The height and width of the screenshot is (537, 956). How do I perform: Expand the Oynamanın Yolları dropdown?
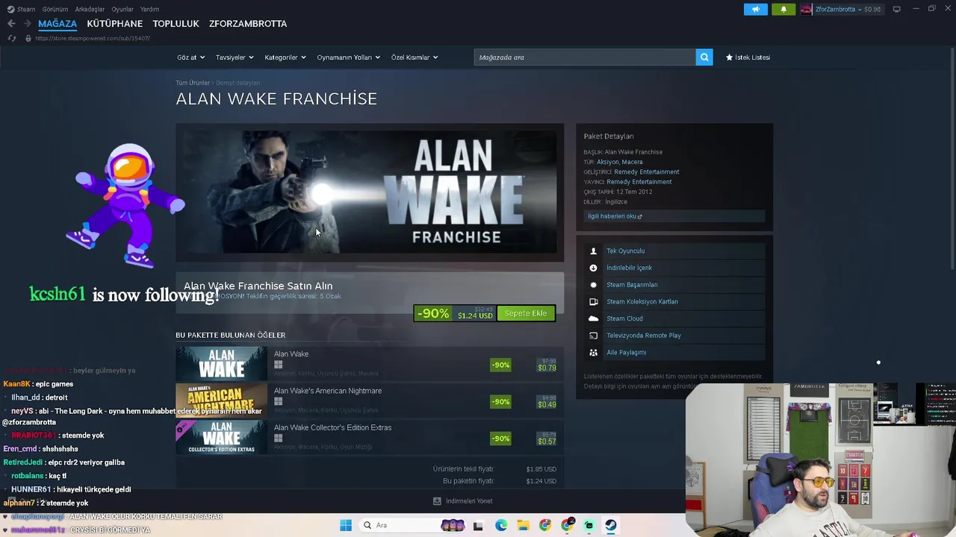(x=349, y=57)
